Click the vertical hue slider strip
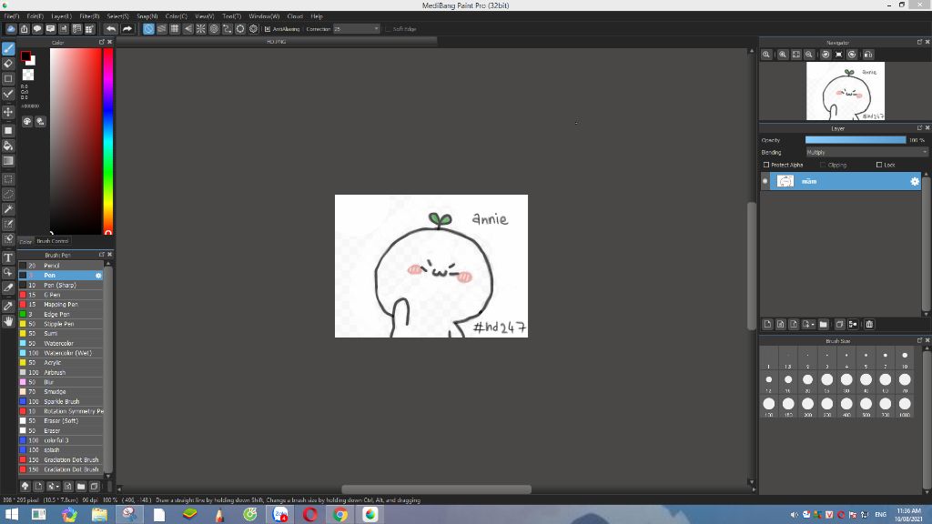This screenshot has width=932, height=524. coord(108,141)
